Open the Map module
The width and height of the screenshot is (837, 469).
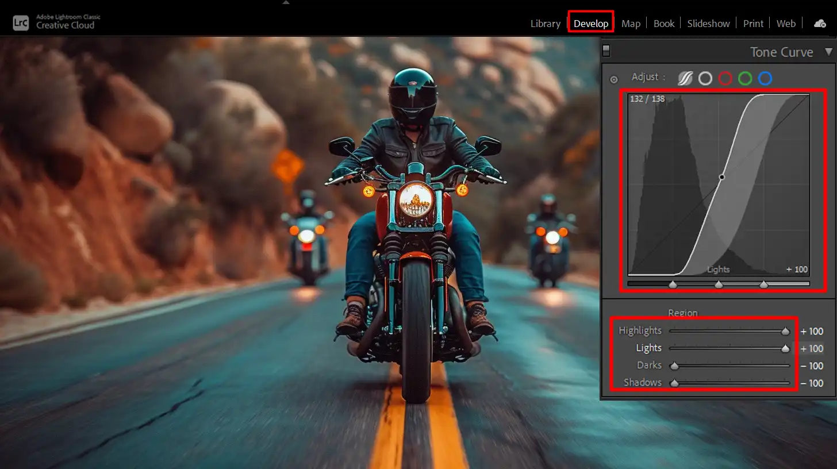[631, 24]
